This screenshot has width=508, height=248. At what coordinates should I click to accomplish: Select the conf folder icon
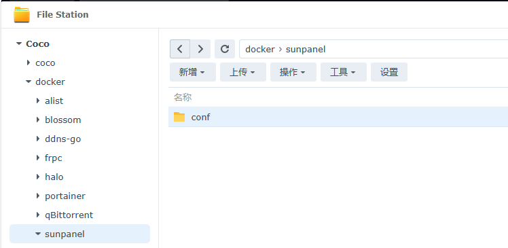click(179, 117)
